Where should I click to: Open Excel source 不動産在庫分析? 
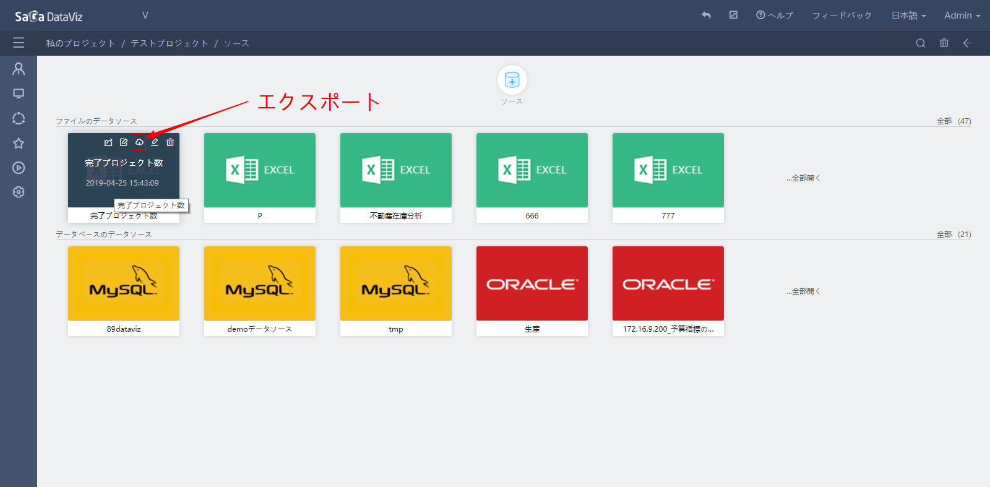(x=396, y=178)
